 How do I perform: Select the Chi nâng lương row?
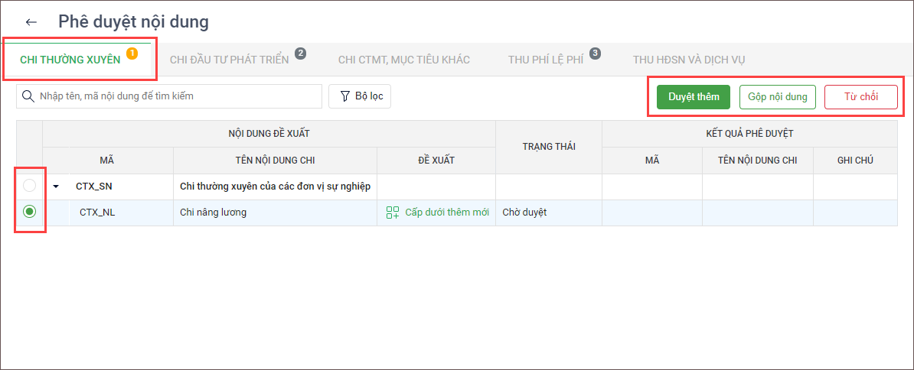coord(213,213)
